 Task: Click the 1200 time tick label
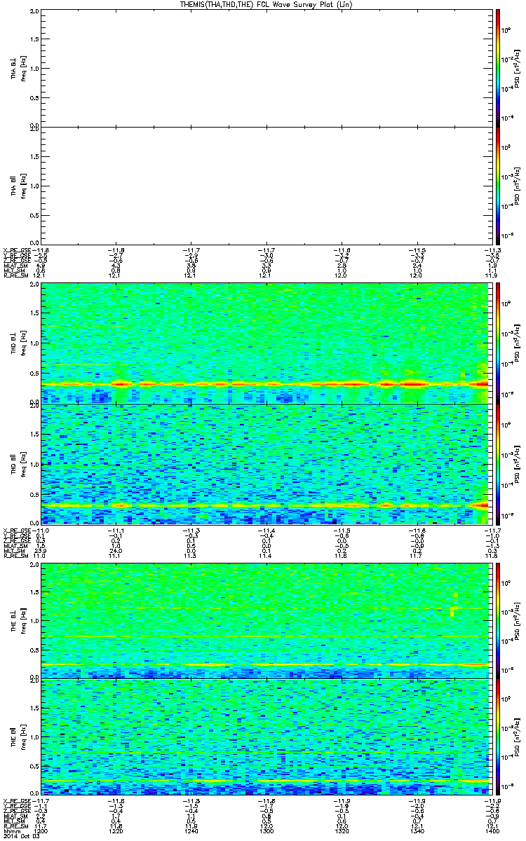tap(41, 830)
